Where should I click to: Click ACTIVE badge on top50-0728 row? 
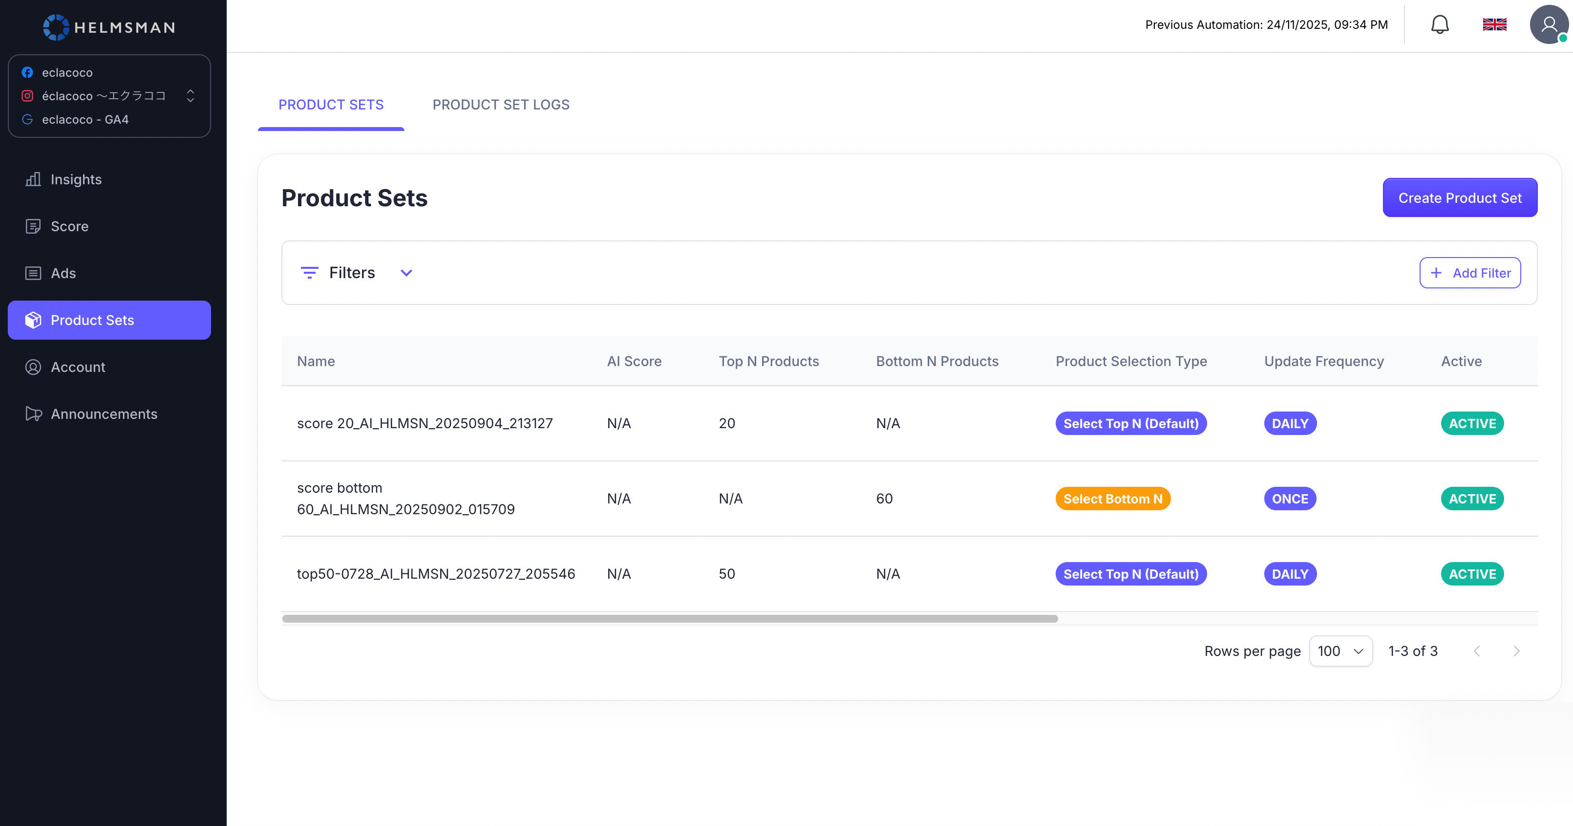1471,574
